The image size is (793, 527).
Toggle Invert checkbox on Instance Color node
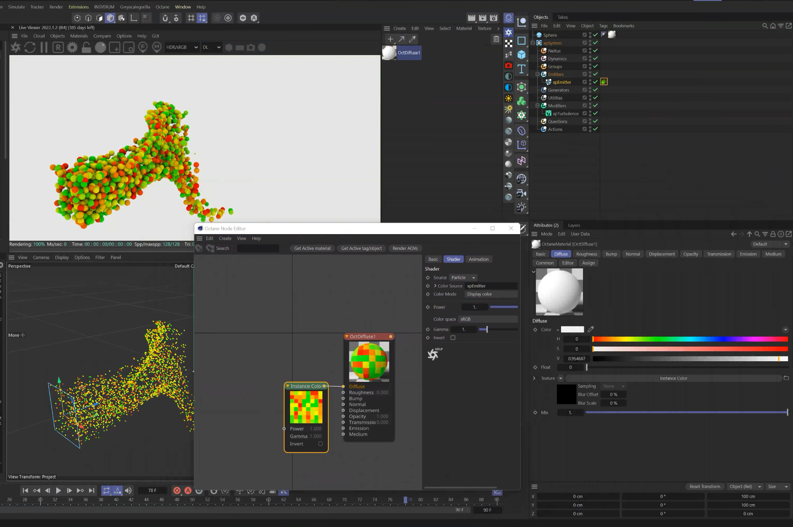pos(320,444)
